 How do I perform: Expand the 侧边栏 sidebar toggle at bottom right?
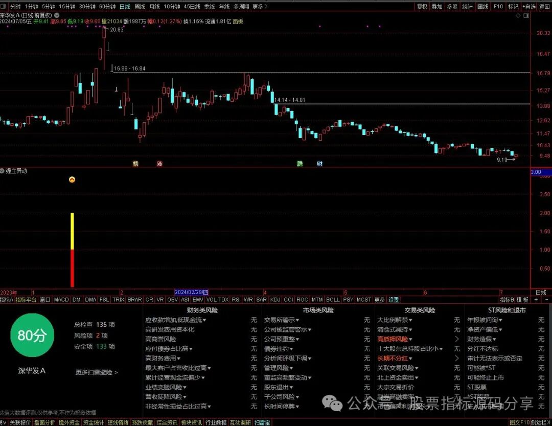coord(540,422)
